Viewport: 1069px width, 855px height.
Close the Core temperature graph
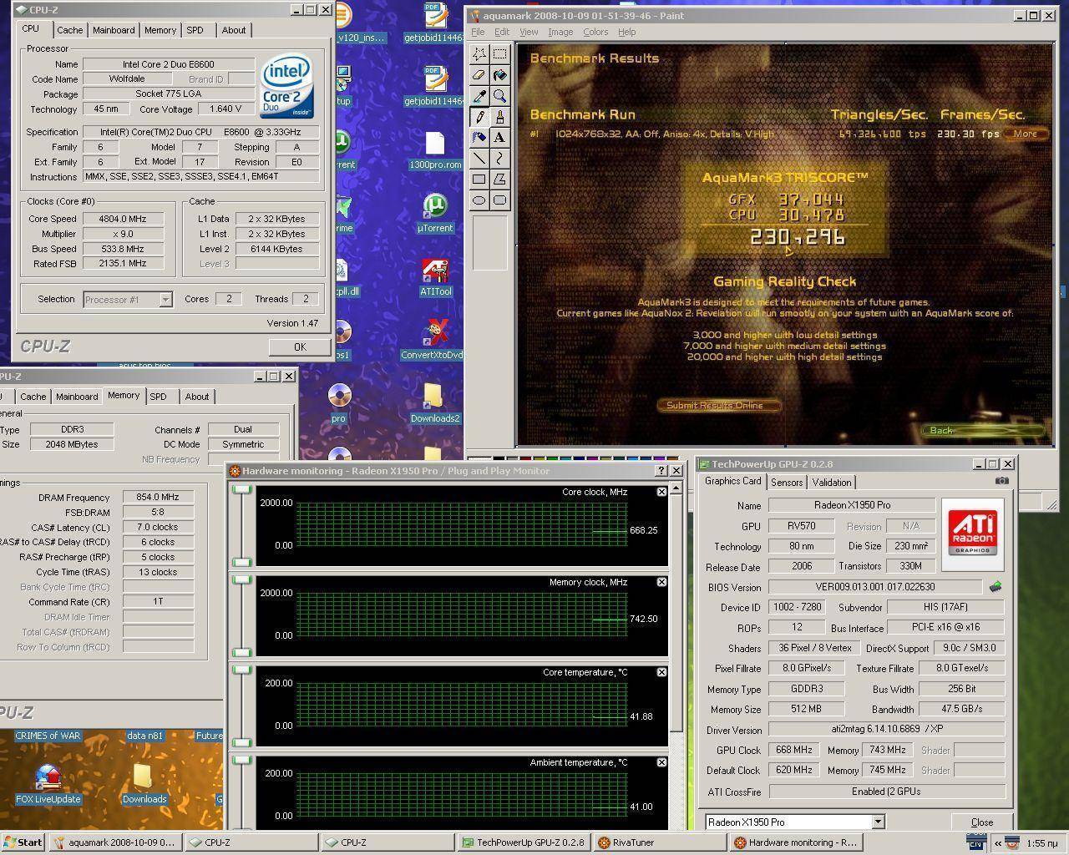[661, 672]
